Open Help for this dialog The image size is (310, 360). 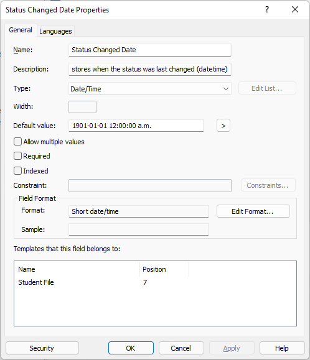[x=282, y=348]
